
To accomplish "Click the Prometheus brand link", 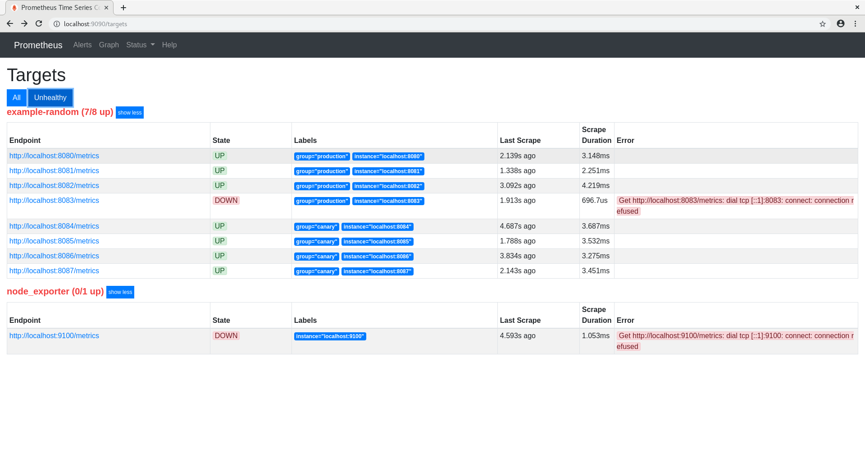I will pos(38,45).
